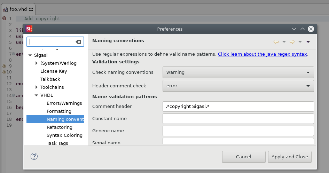The image size is (329, 173).
Task: Click Apply and Close button
Action: click(x=290, y=157)
